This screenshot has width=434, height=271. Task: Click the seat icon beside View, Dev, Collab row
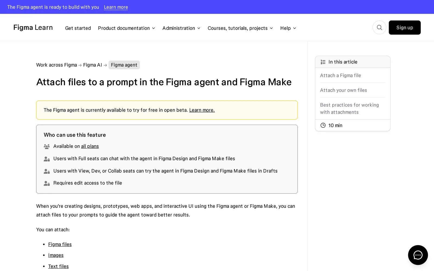click(x=47, y=171)
